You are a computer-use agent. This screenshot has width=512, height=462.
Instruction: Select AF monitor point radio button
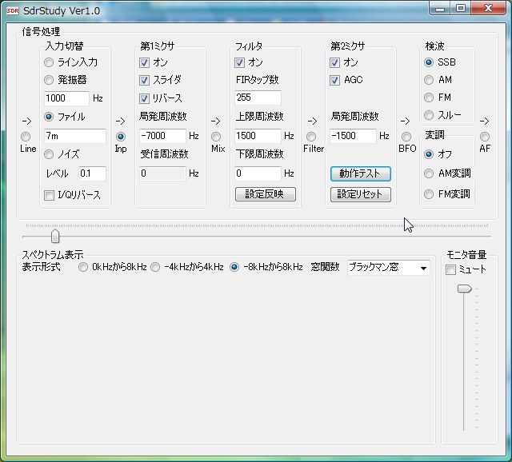coord(485,137)
